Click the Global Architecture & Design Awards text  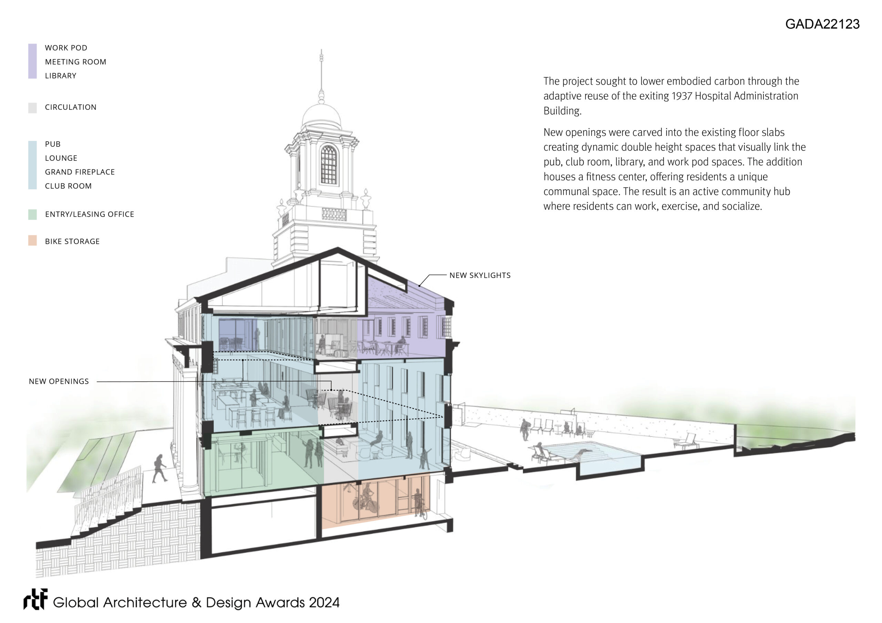point(196,603)
